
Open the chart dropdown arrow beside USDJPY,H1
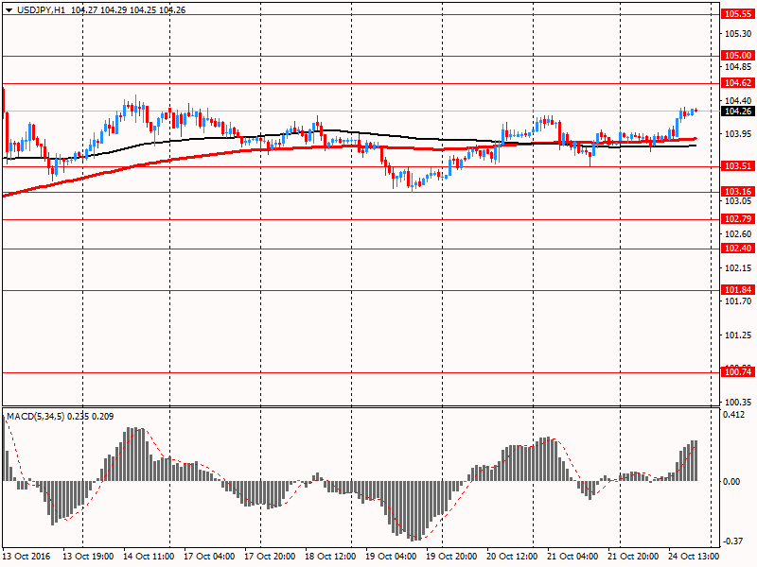[9, 9]
